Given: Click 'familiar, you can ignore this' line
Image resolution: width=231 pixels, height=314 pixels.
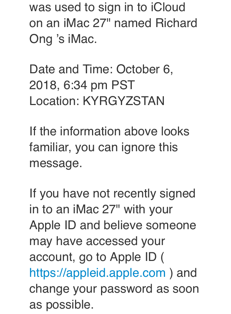Looking at the screenshot, I should [103, 148].
